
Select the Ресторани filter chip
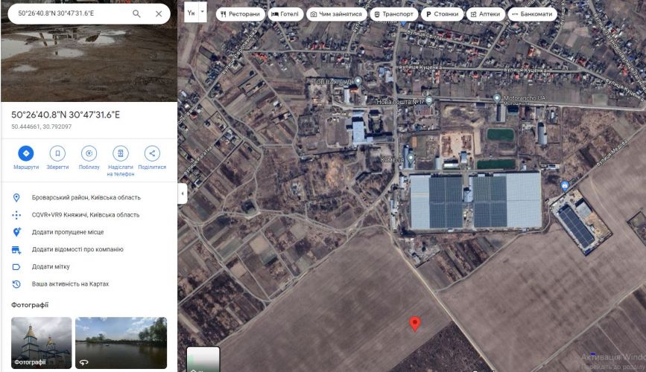click(x=240, y=14)
